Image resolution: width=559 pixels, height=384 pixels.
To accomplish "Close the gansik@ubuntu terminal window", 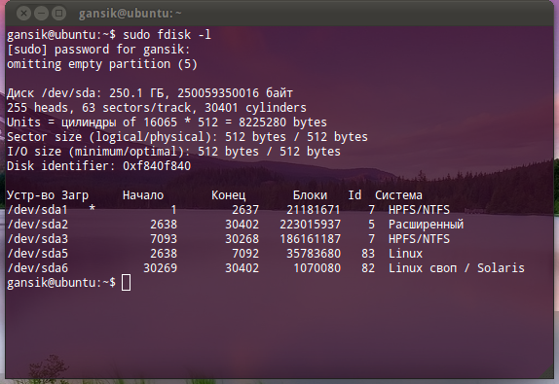I will tap(23, 14).
